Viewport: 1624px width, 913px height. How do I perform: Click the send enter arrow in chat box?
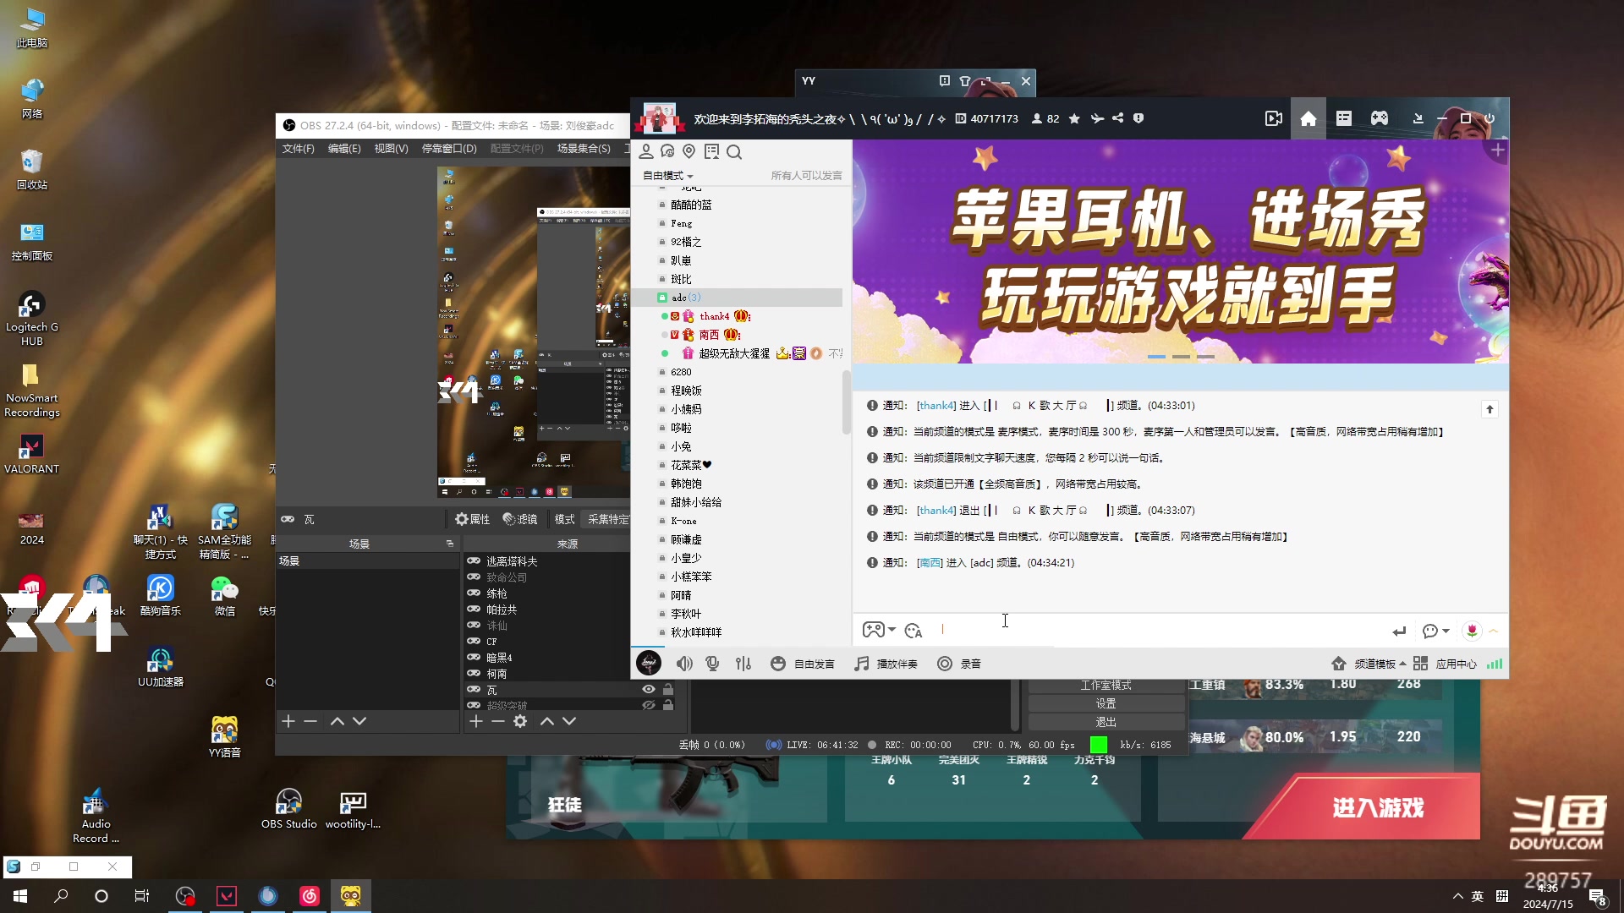1399,631
